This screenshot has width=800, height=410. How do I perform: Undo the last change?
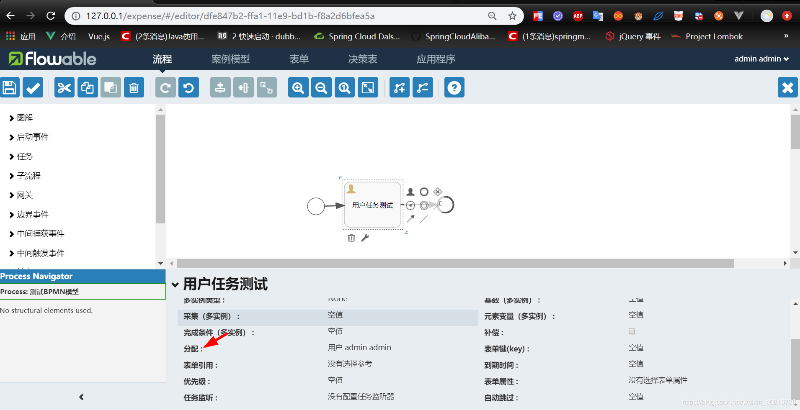coord(188,87)
